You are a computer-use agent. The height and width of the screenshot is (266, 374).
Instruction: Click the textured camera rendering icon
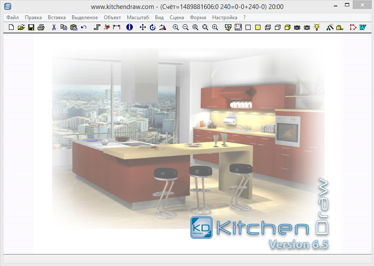click(x=297, y=27)
